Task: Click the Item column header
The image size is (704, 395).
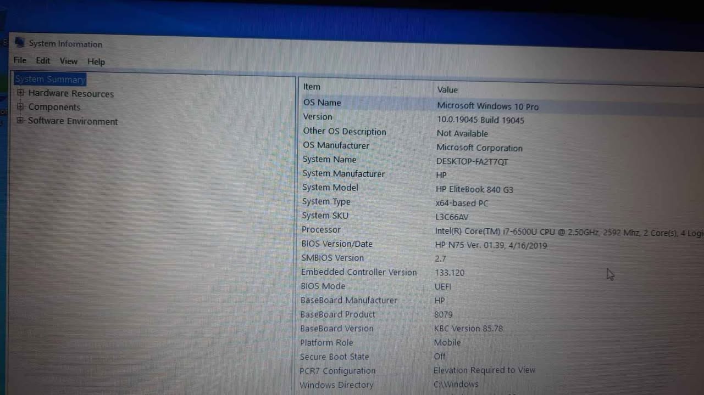Action: pos(312,87)
